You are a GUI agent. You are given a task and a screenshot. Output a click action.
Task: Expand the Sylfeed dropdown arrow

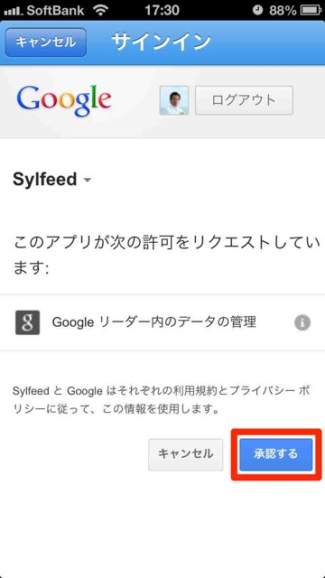click(88, 181)
